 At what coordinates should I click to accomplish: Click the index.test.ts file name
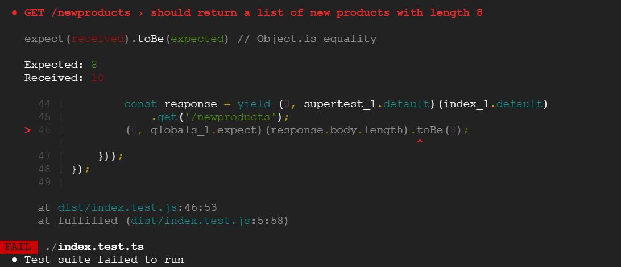point(101,247)
